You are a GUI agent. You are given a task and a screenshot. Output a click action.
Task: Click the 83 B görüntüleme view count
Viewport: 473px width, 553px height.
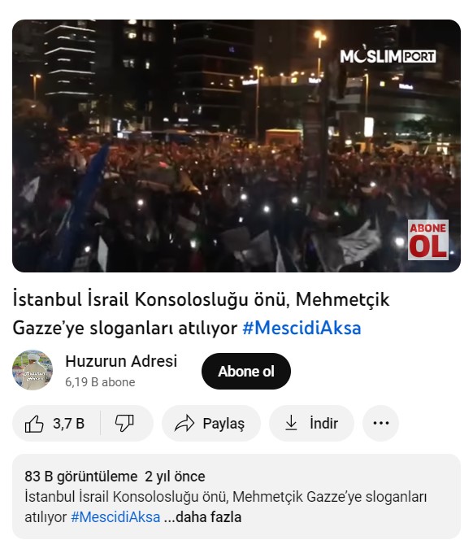(x=81, y=477)
